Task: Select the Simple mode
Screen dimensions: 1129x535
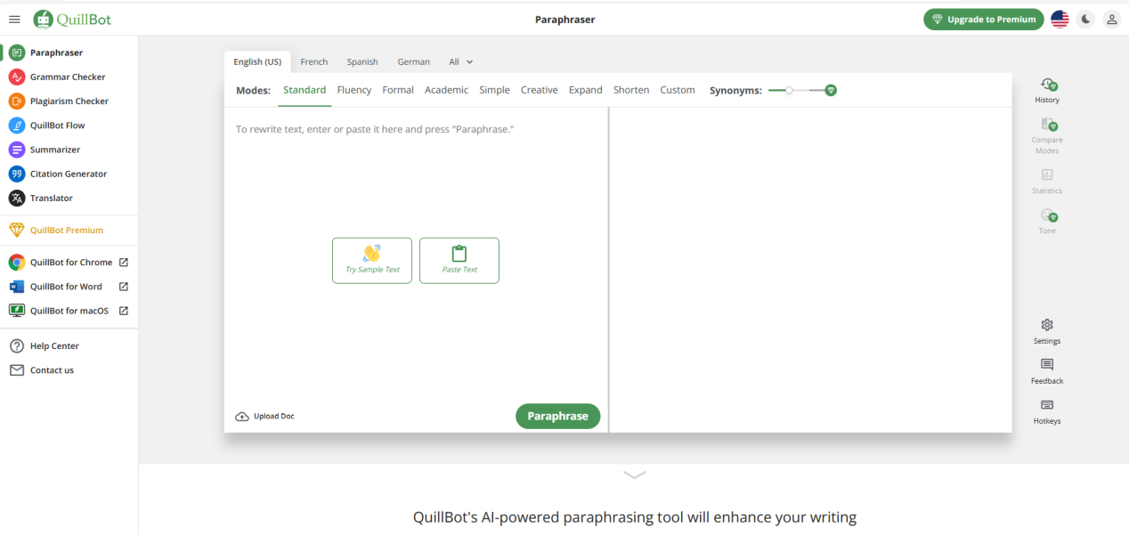Action: (x=494, y=90)
